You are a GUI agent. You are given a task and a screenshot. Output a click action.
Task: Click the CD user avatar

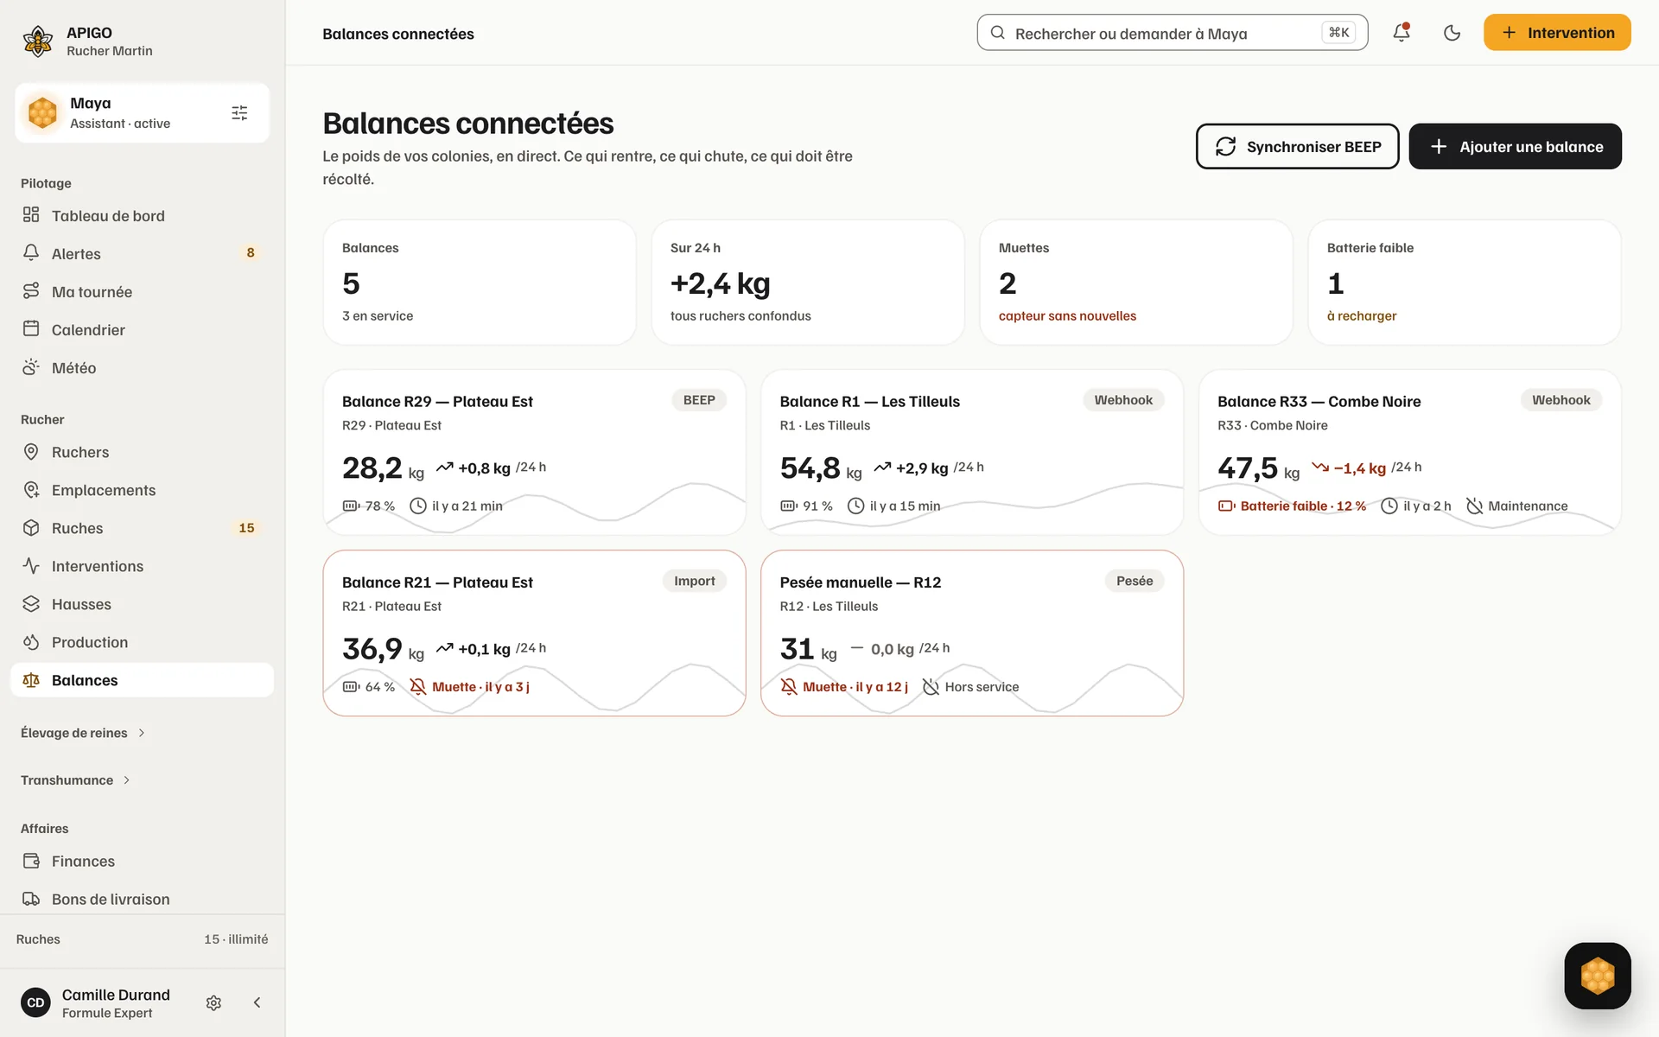coord(35,1002)
